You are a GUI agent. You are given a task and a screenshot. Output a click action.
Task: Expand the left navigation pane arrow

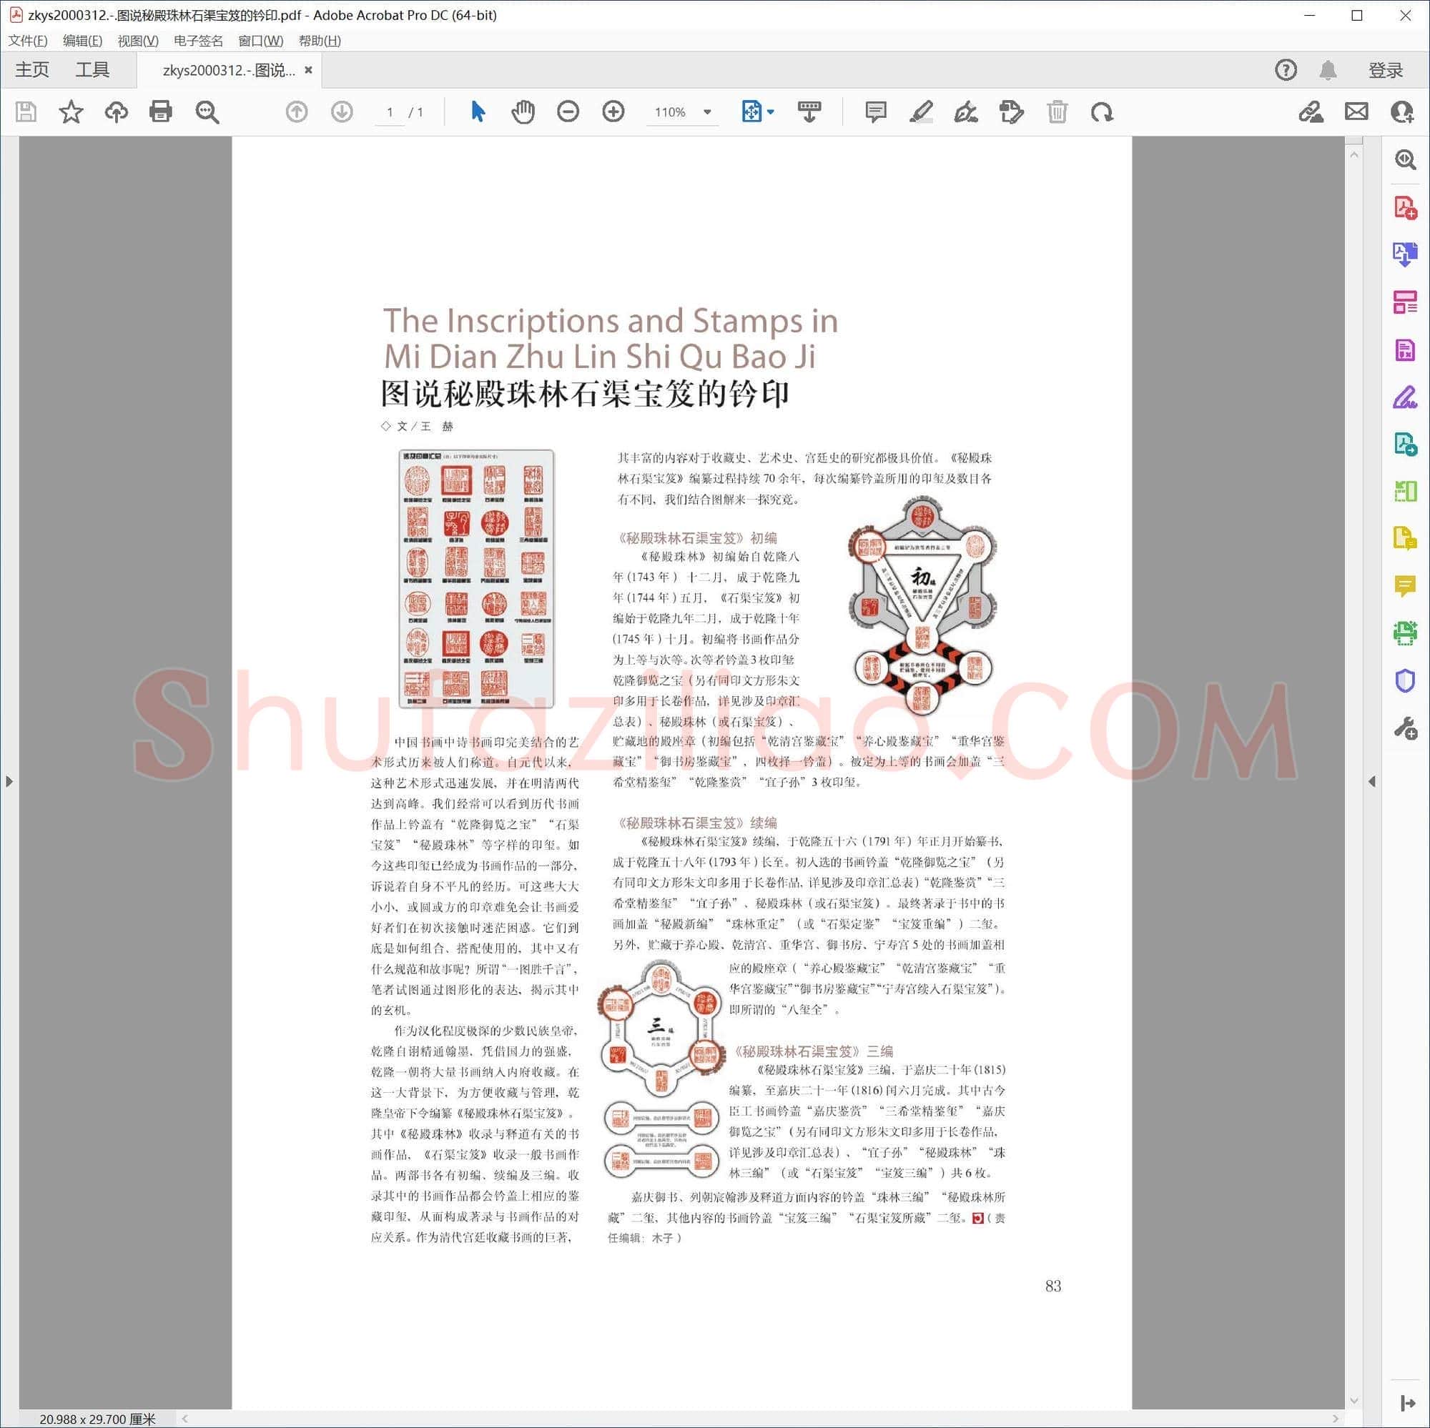tap(9, 782)
